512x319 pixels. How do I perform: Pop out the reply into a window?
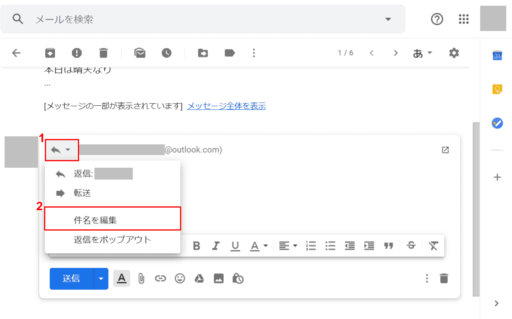point(445,150)
